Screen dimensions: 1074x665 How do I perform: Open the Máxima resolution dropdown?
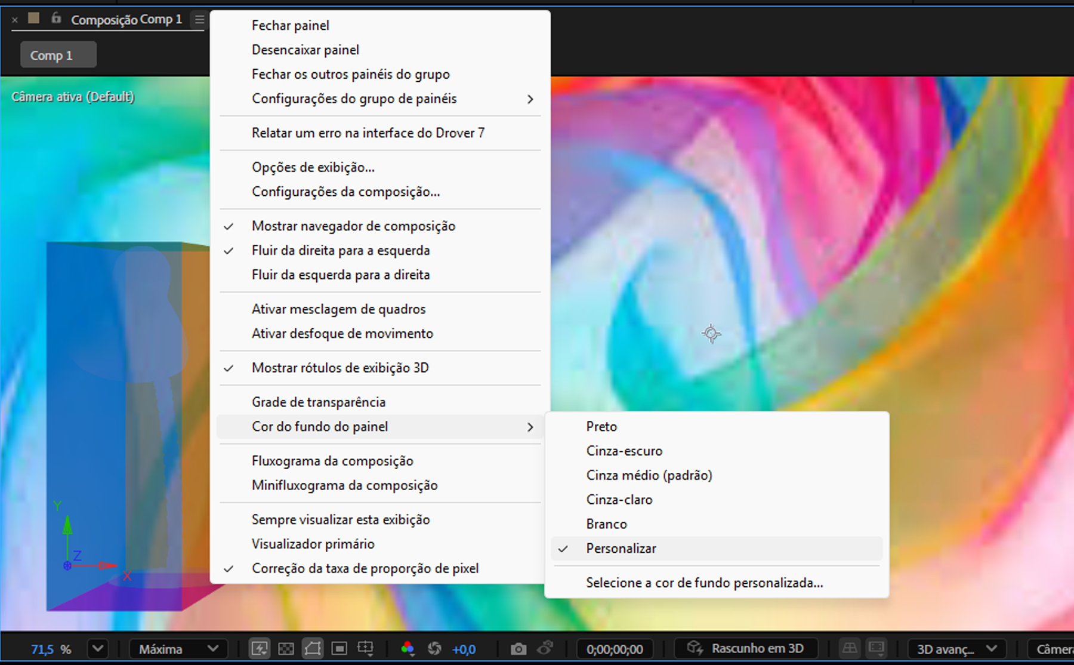pos(178,649)
